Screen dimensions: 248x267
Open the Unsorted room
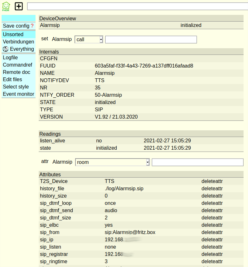(13, 34)
